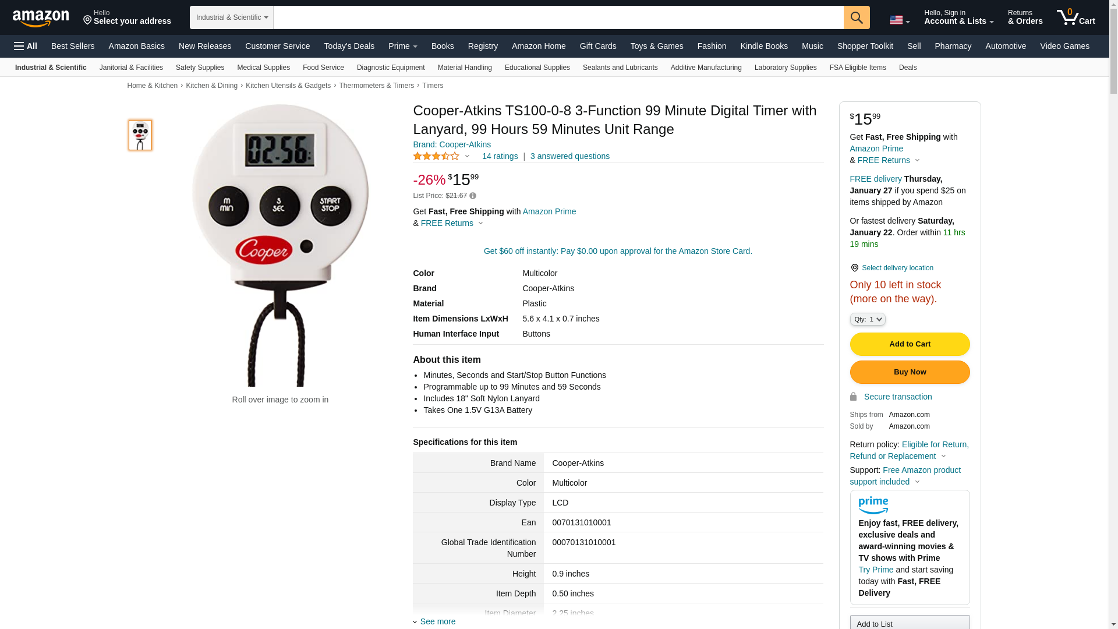Select the timer product thumbnail
The height and width of the screenshot is (629, 1118).
pos(140,135)
